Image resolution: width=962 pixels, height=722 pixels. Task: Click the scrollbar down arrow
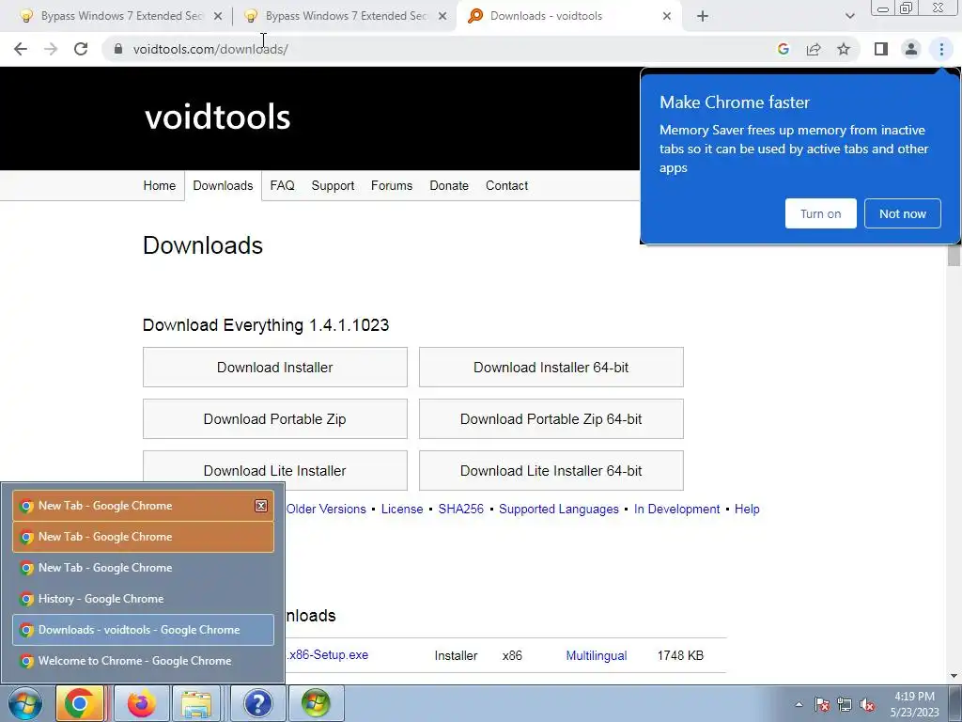954,676
